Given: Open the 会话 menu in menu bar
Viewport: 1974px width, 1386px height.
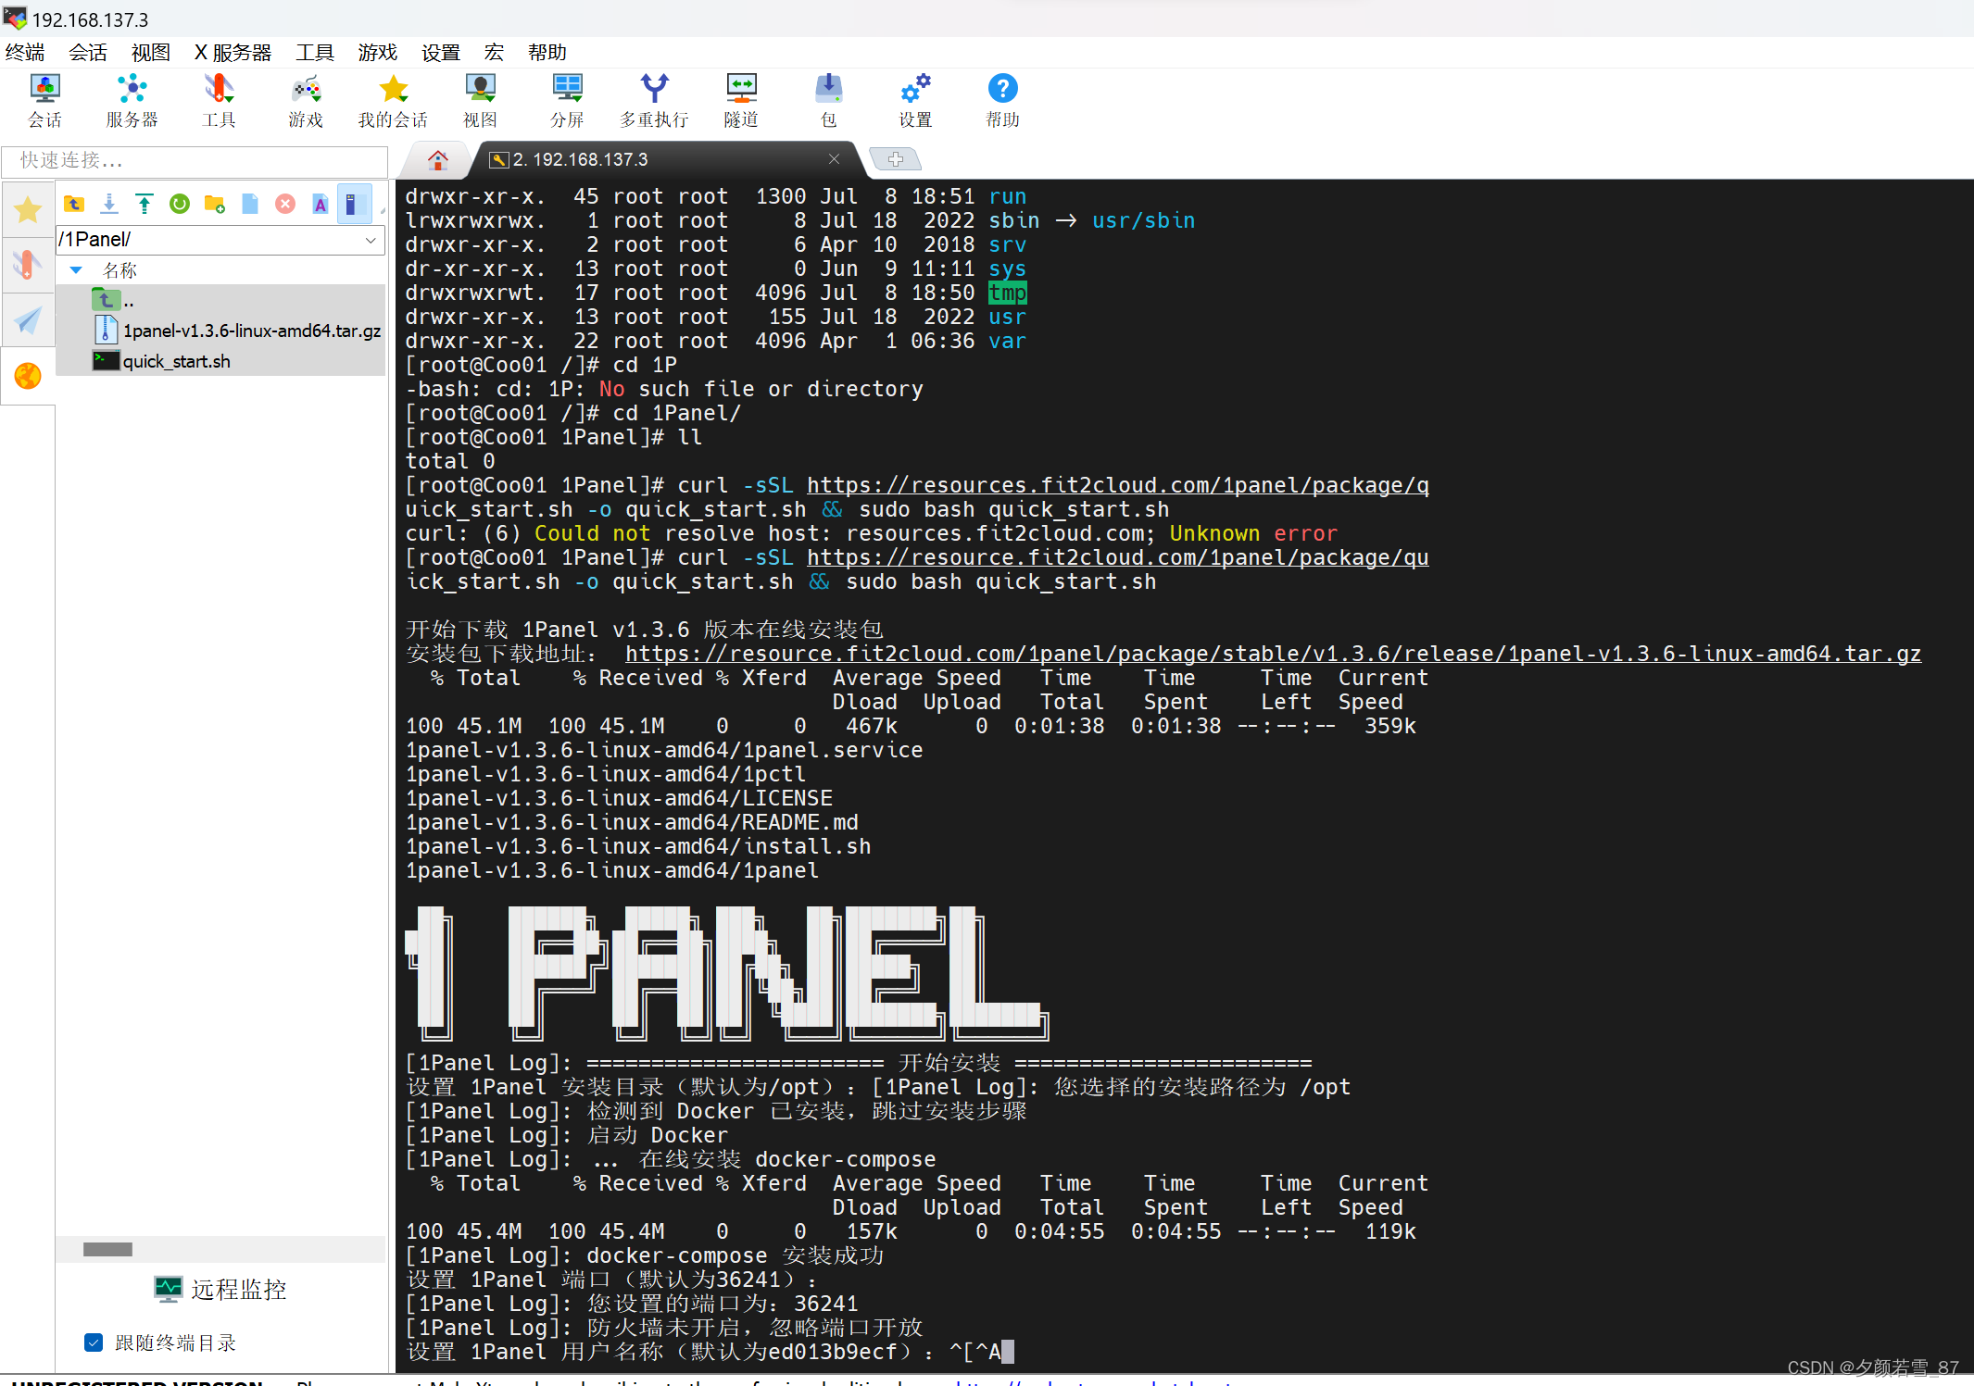Looking at the screenshot, I should (88, 53).
